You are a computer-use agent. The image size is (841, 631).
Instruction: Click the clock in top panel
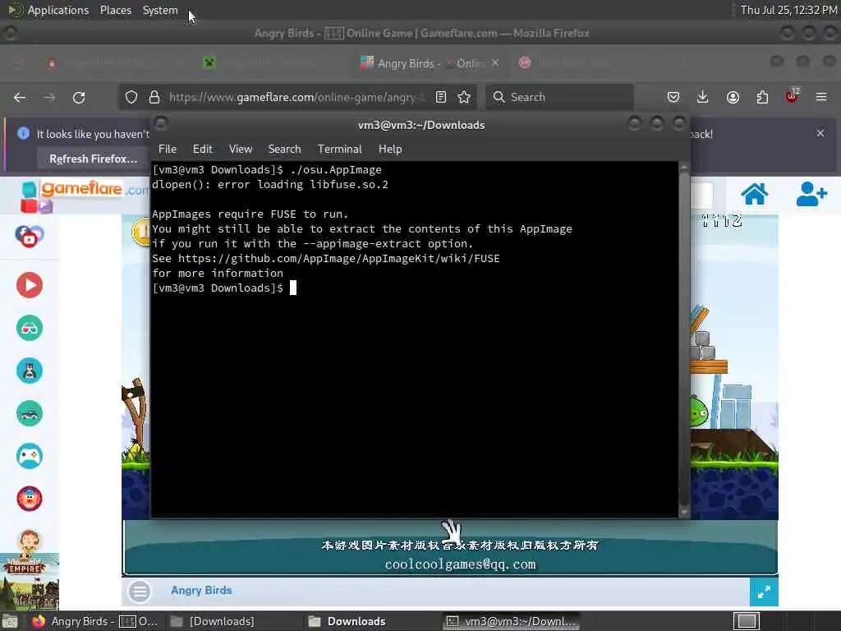(x=788, y=10)
